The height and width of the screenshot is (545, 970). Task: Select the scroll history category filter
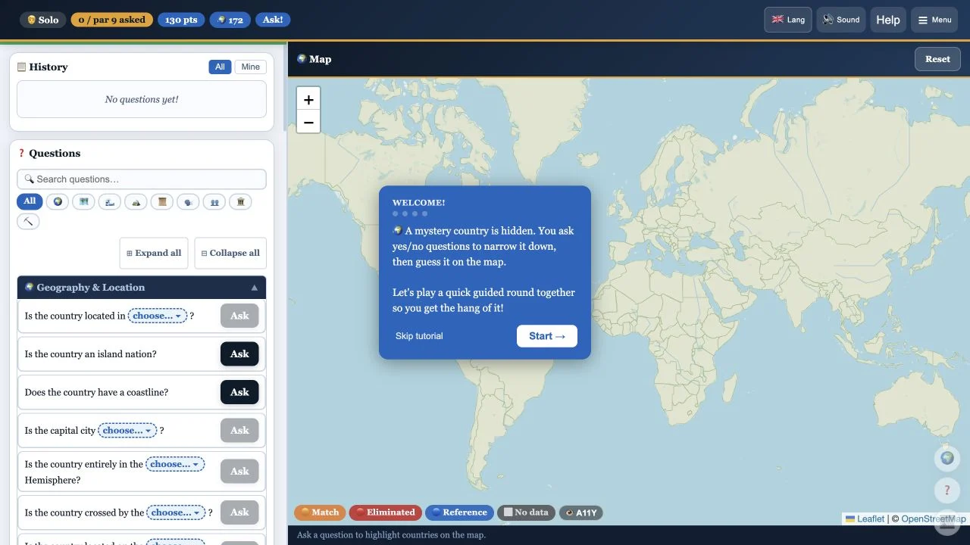point(161,202)
